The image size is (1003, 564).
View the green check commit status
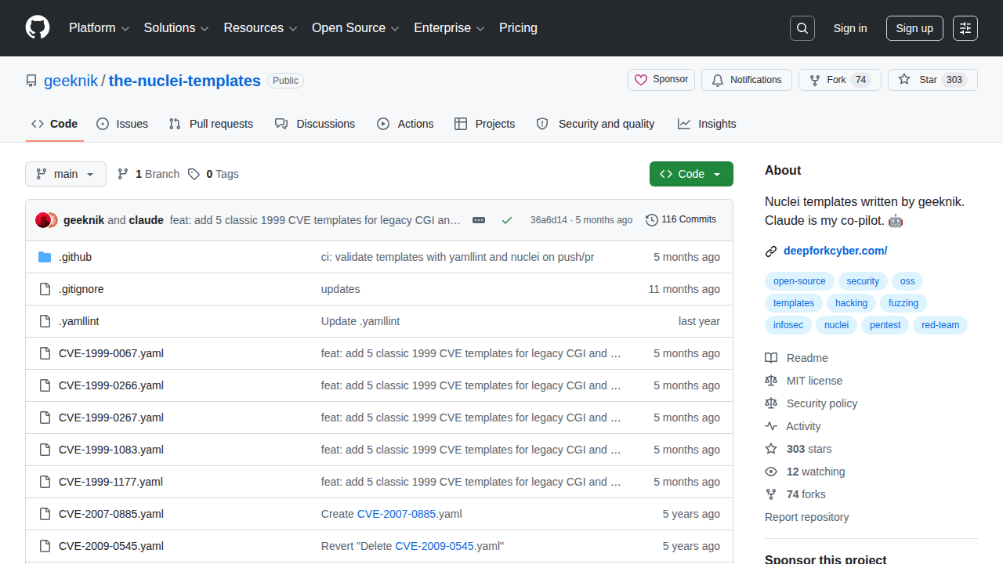[507, 220]
